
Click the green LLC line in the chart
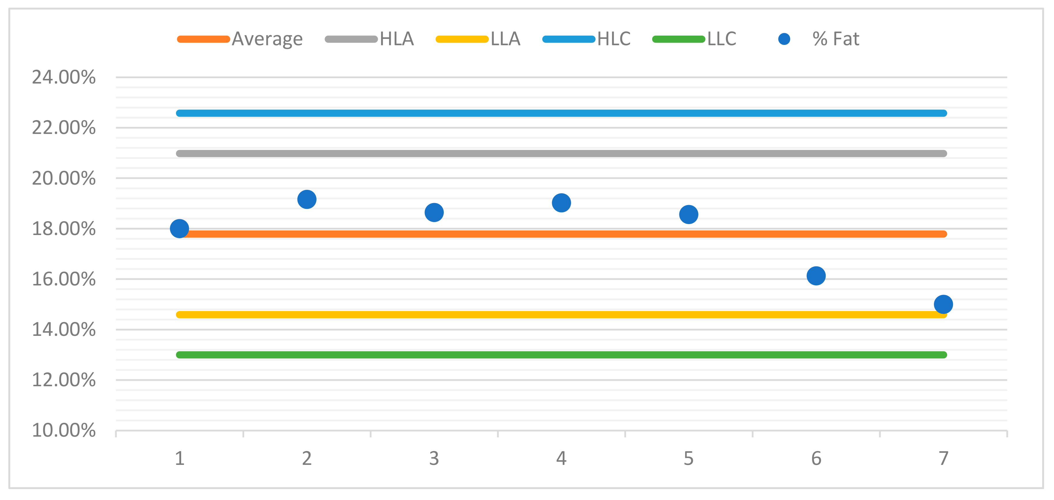pyautogui.click(x=491, y=355)
